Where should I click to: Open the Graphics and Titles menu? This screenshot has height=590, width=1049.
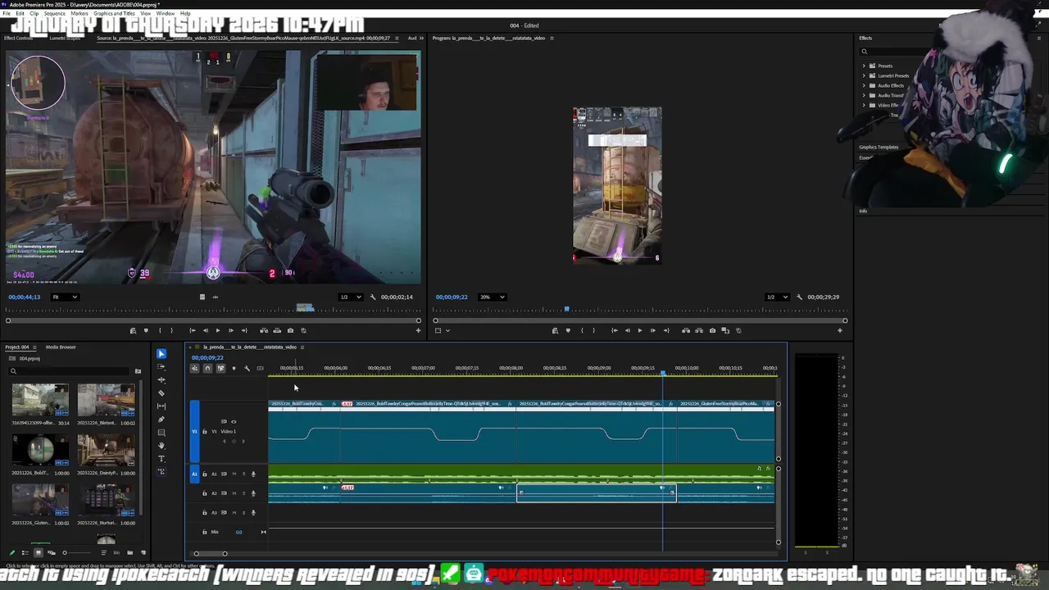pos(114,14)
